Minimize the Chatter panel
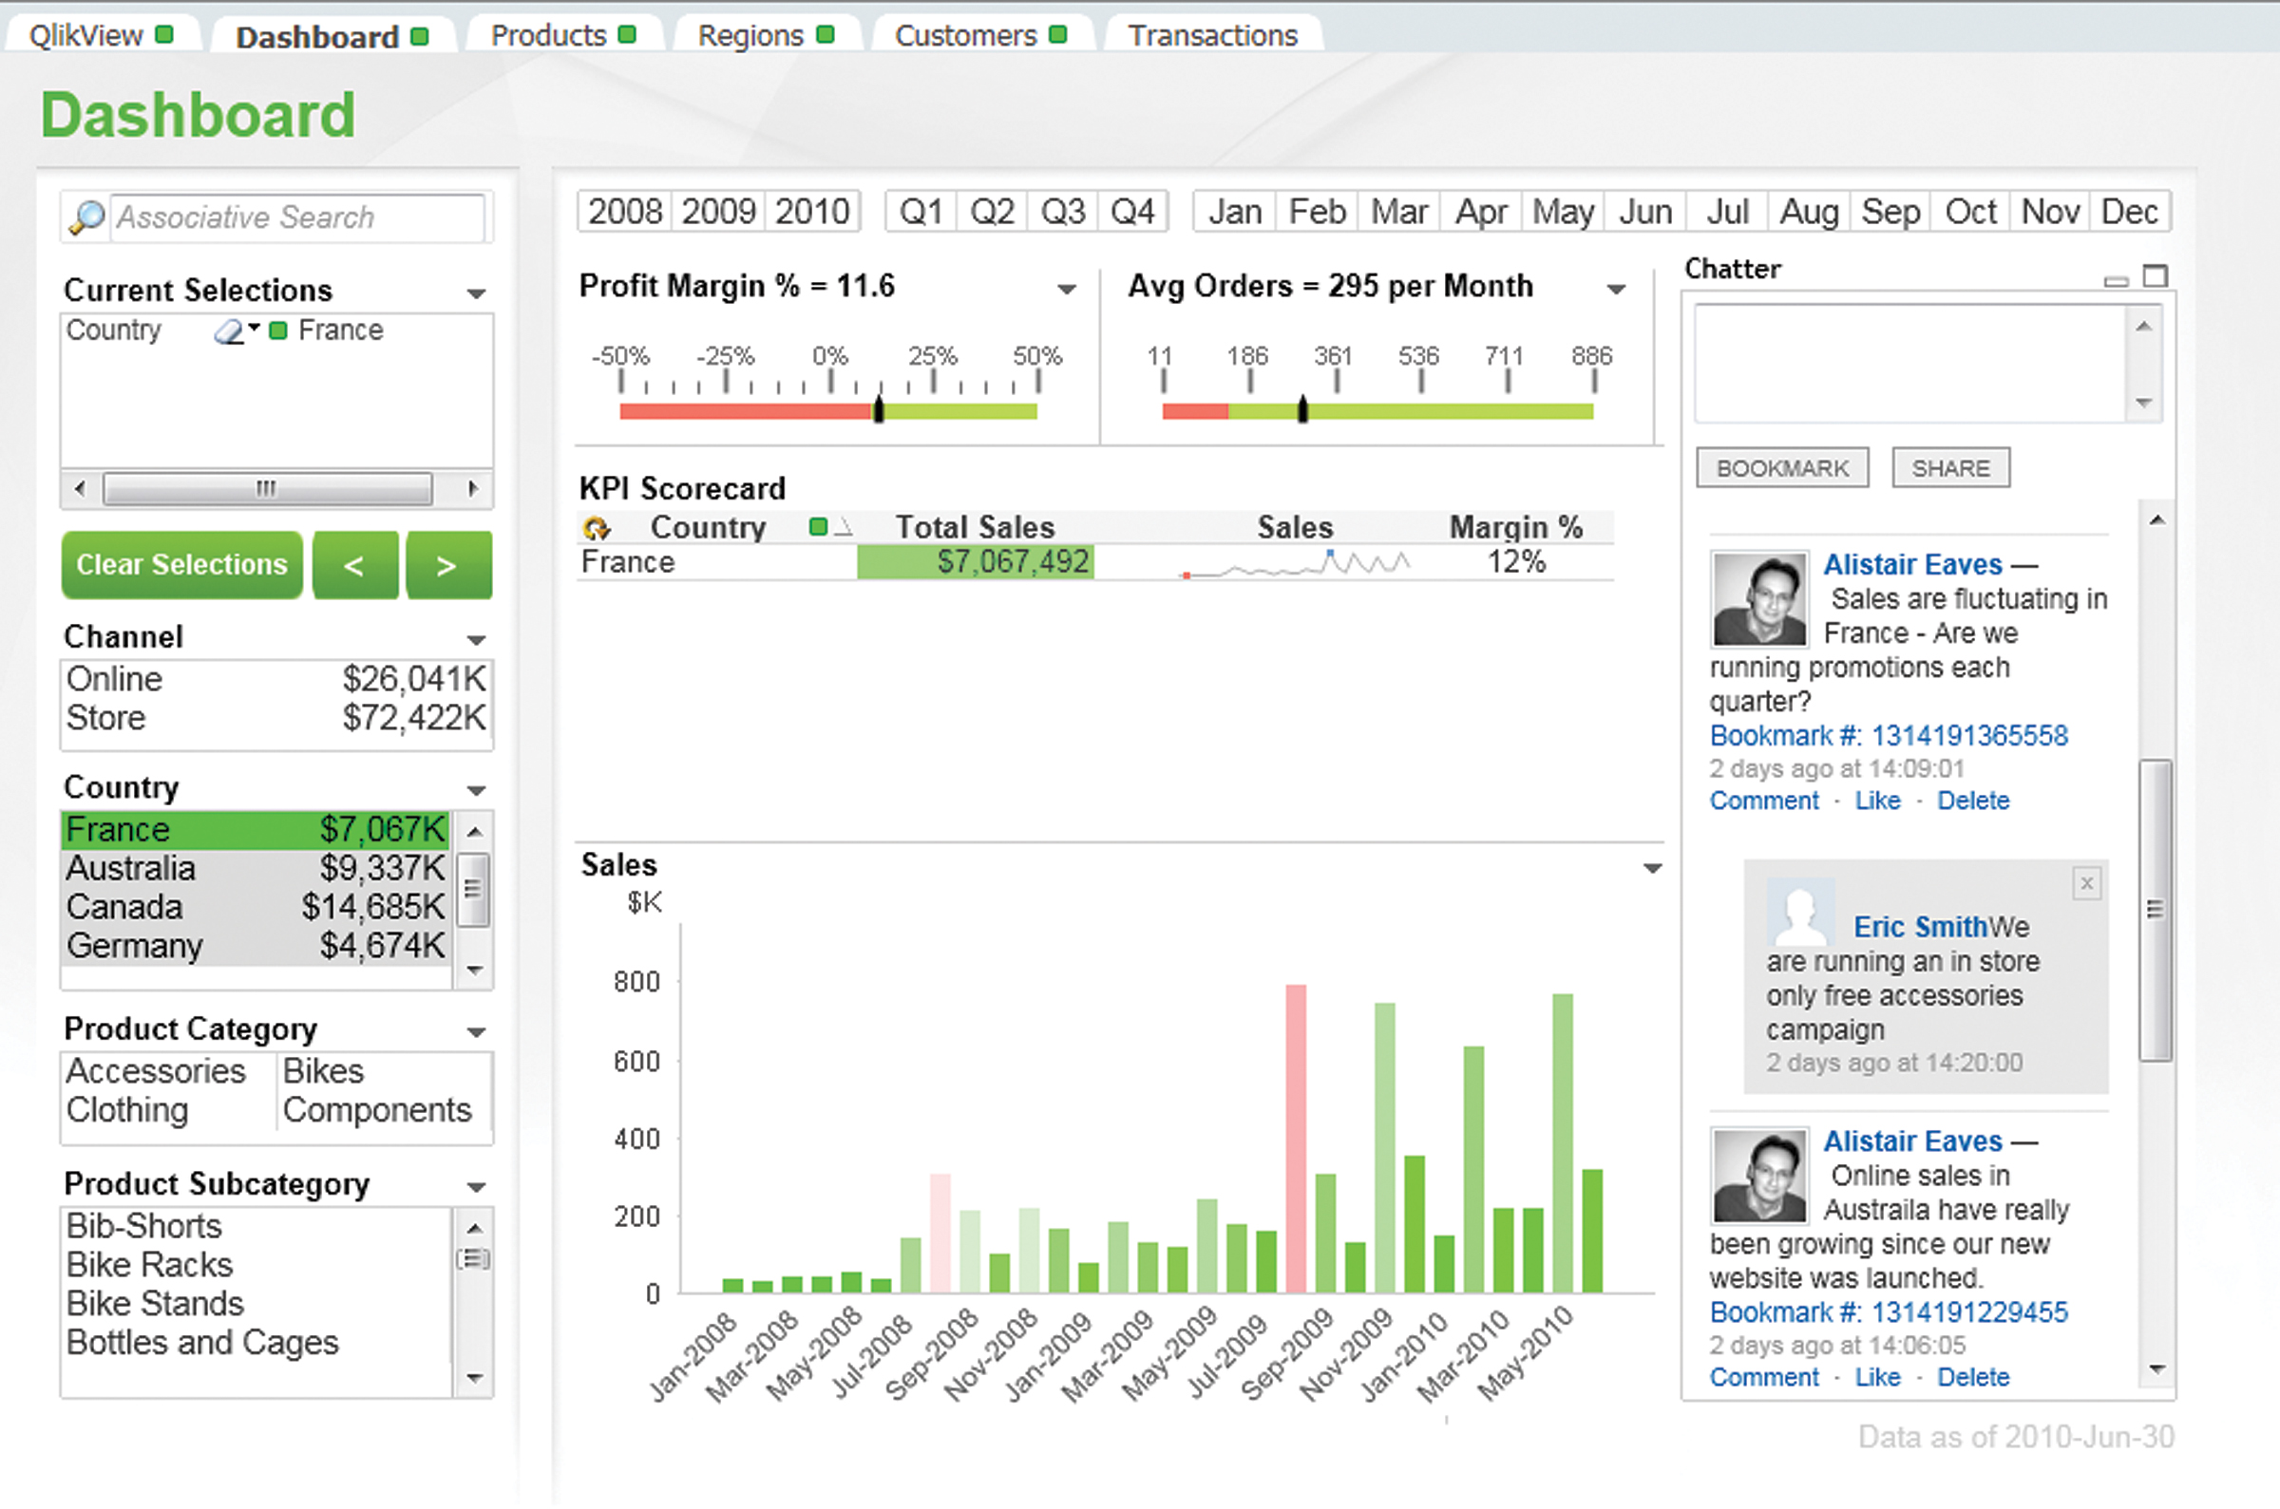The height and width of the screenshot is (1509, 2280). (2116, 281)
